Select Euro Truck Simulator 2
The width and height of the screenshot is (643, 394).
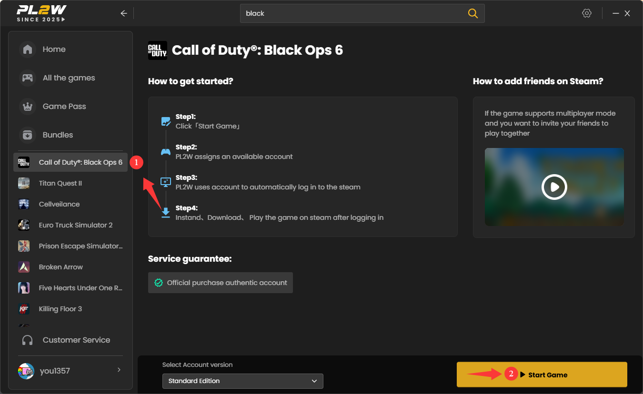(70, 225)
